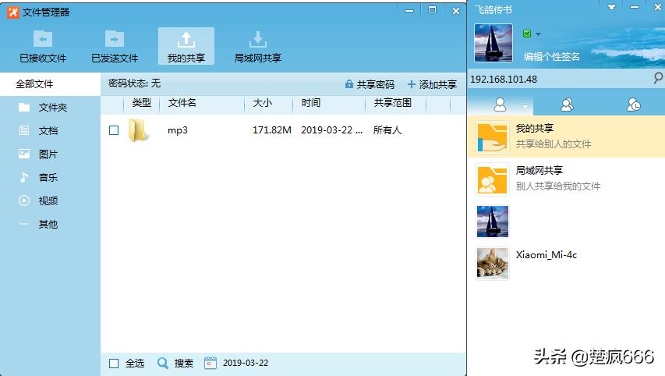Select the mp3 file name

tap(178, 130)
